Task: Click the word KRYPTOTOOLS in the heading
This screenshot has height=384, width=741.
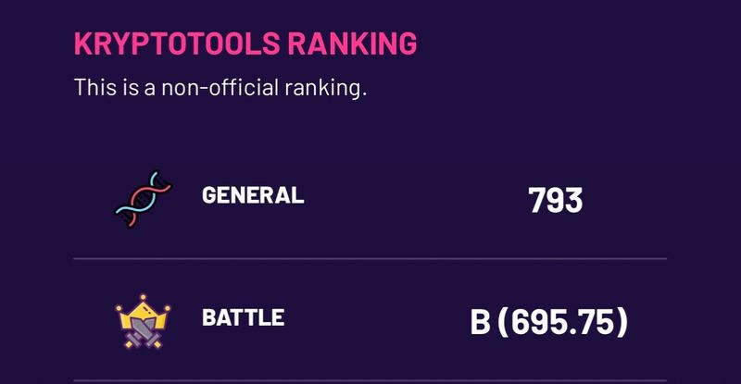Action: 177,43
